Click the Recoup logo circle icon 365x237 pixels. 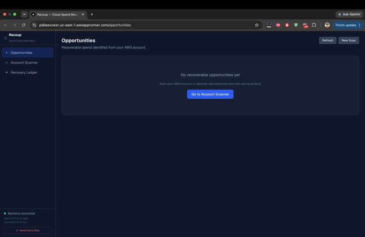pos(5,38)
